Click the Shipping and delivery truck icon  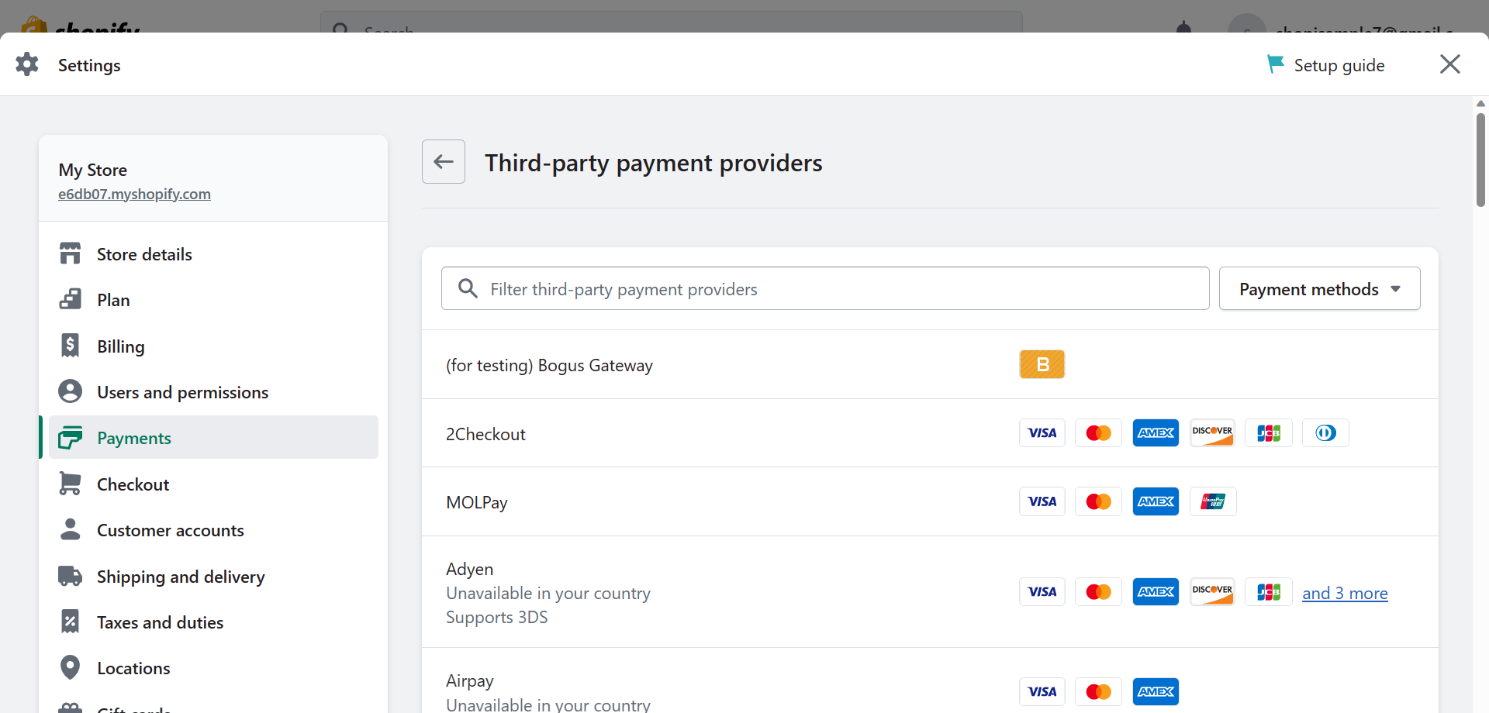[x=71, y=576]
